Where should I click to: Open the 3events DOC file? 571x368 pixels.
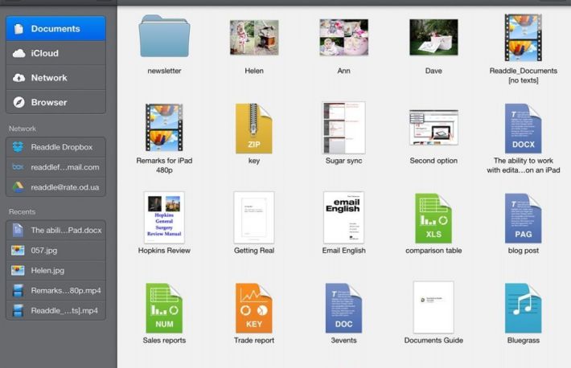(343, 308)
